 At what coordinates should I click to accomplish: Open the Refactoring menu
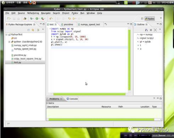click(x=33, y=13)
